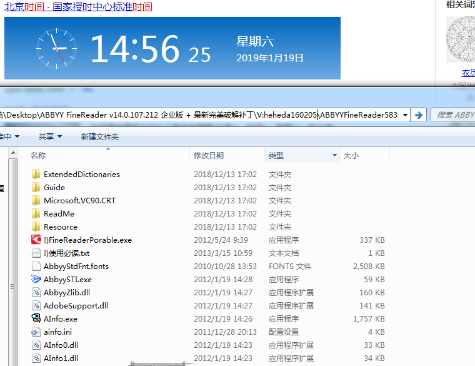The image size is (475, 366).
Task: Click the 星期六 weekday text
Action: tap(255, 41)
